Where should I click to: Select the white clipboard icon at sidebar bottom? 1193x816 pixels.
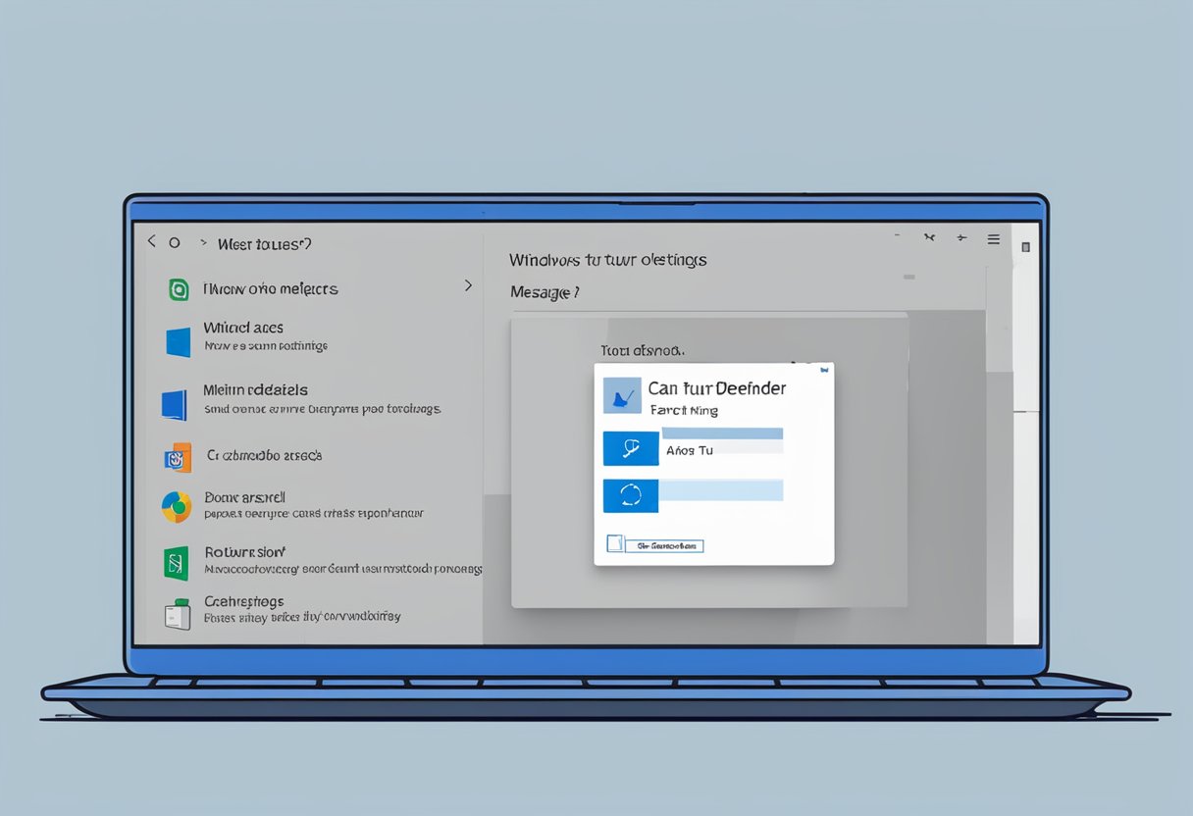[178, 614]
